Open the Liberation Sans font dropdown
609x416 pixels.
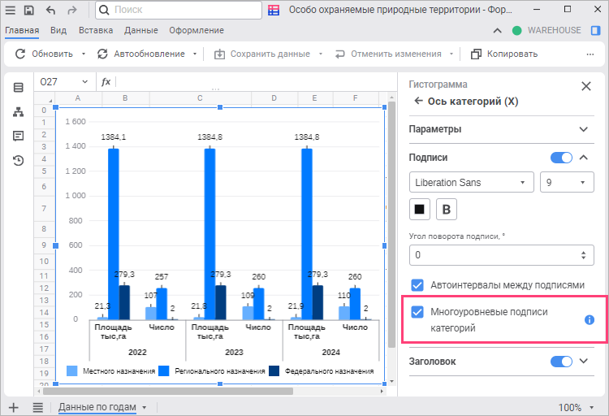click(x=471, y=183)
